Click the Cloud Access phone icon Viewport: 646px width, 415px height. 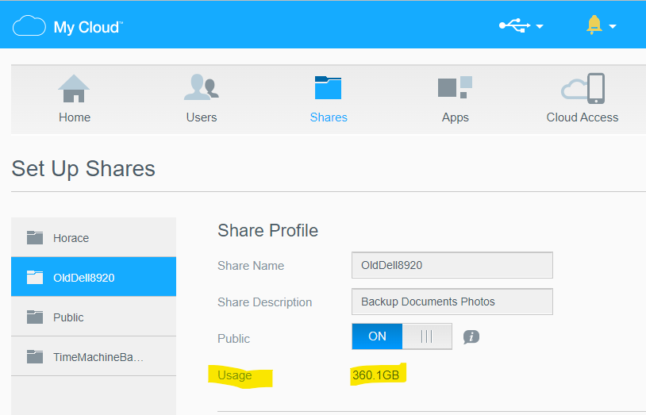coord(583,88)
